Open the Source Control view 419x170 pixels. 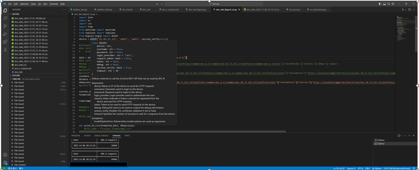(5, 26)
